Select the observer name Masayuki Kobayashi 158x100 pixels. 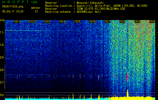(90, 3)
